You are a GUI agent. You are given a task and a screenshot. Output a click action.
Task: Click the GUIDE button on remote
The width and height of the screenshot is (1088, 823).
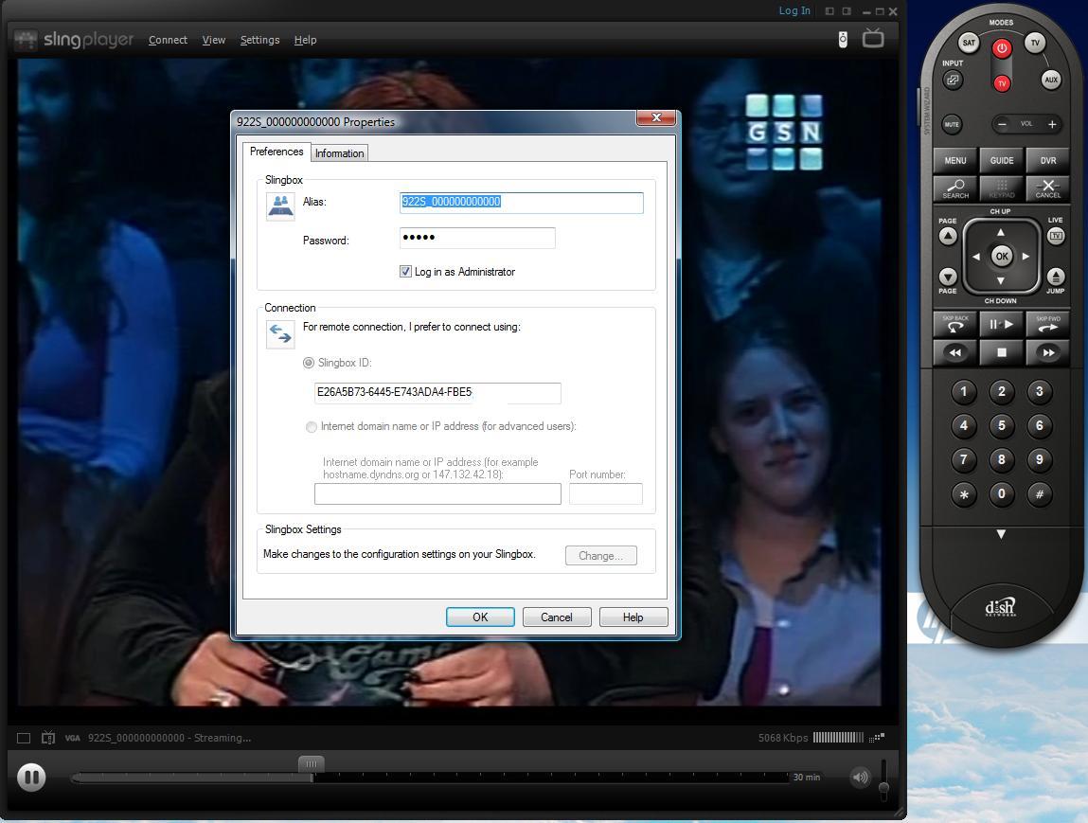pyautogui.click(x=1001, y=160)
